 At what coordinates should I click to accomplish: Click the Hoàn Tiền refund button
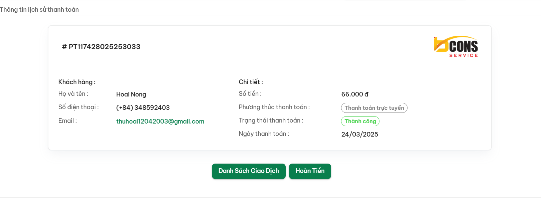[x=310, y=171]
